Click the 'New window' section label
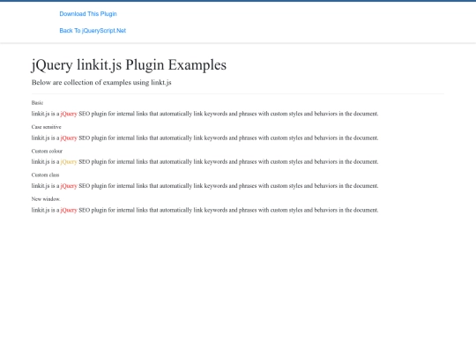 (46, 199)
